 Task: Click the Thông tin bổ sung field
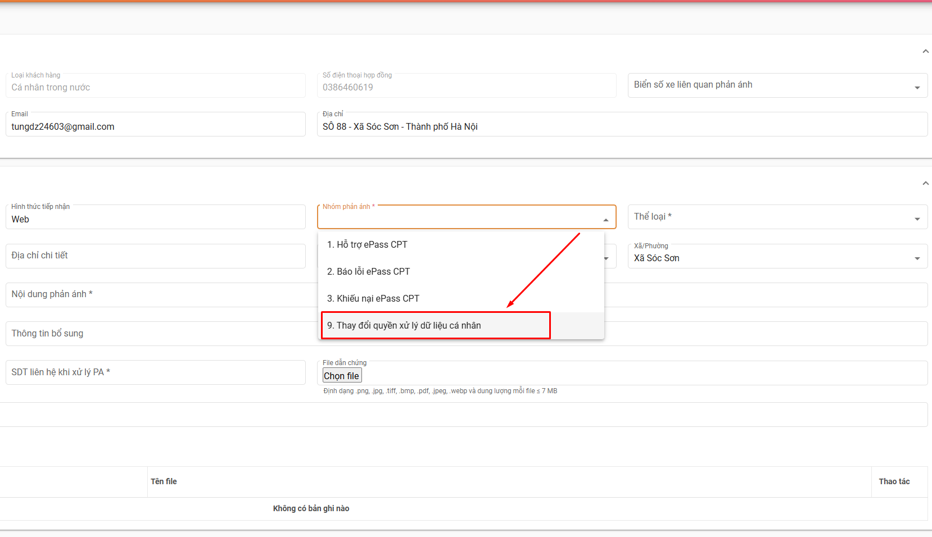point(155,334)
